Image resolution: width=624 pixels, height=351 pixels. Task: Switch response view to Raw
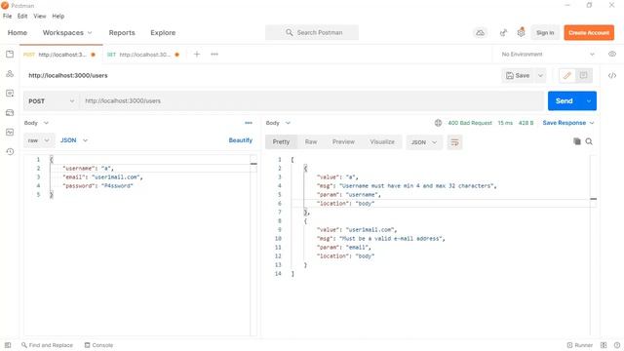(311, 142)
